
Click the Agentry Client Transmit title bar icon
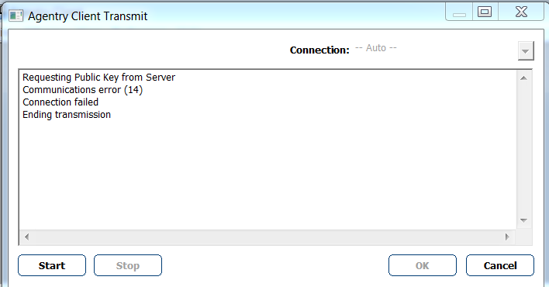pos(16,16)
